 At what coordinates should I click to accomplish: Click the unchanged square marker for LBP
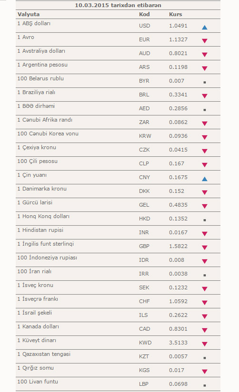pos(204,385)
